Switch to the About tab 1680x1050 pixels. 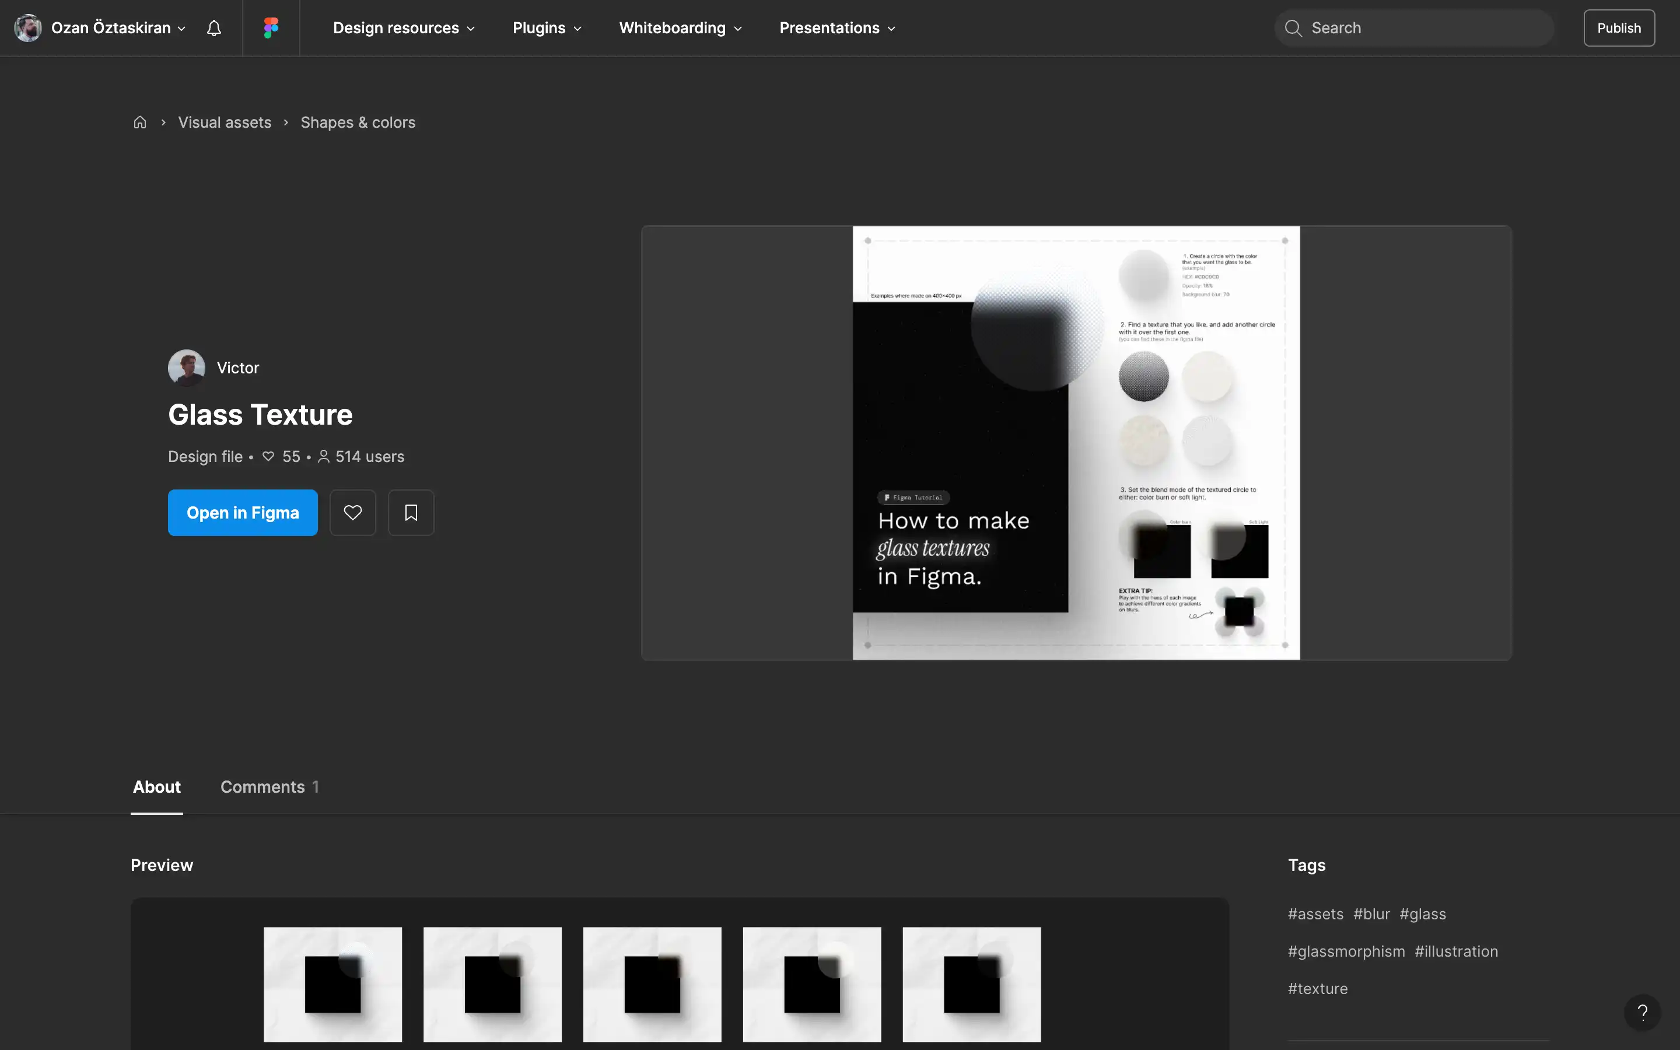click(x=157, y=787)
